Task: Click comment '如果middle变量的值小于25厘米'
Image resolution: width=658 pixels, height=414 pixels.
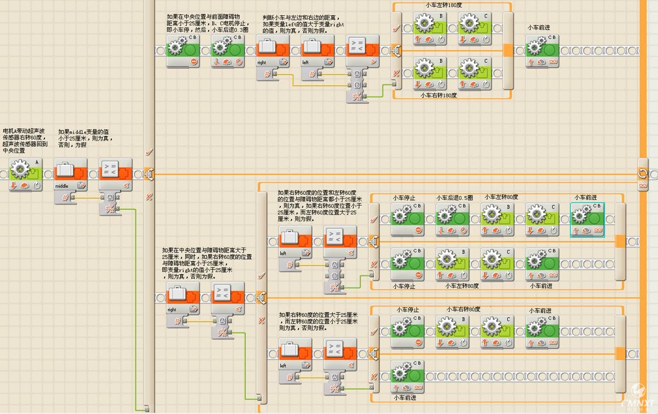Action: 85,138
